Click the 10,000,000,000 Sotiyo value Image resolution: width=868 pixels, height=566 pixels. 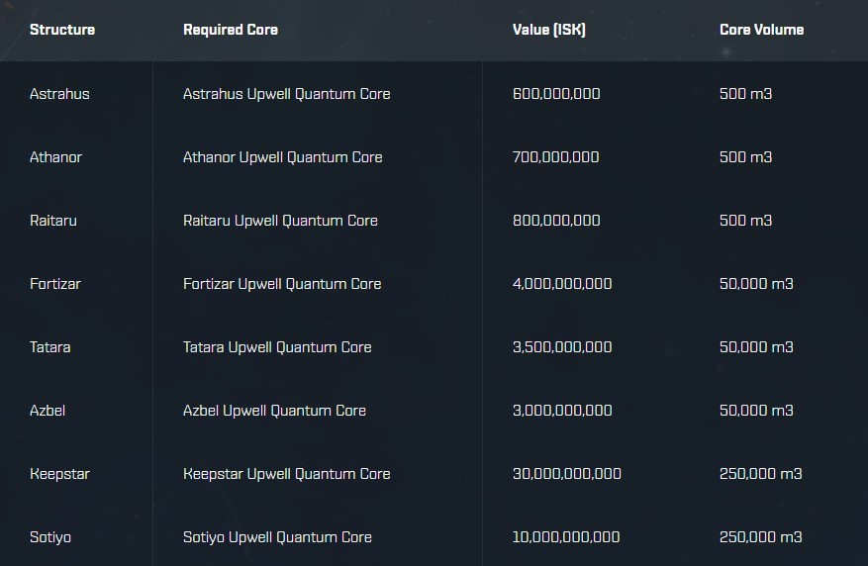[x=566, y=537]
